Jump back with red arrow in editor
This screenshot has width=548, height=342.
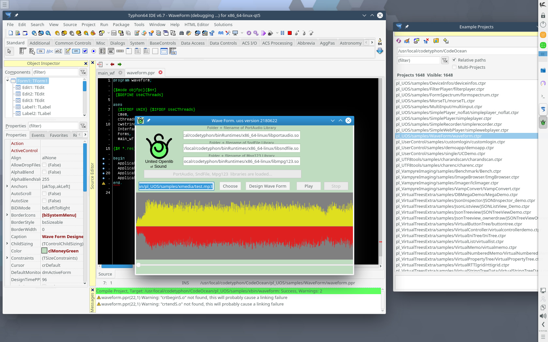click(x=112, y=64)
